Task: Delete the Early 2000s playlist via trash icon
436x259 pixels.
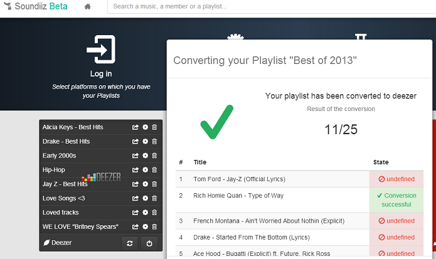Action: click(x=154, y=156)
